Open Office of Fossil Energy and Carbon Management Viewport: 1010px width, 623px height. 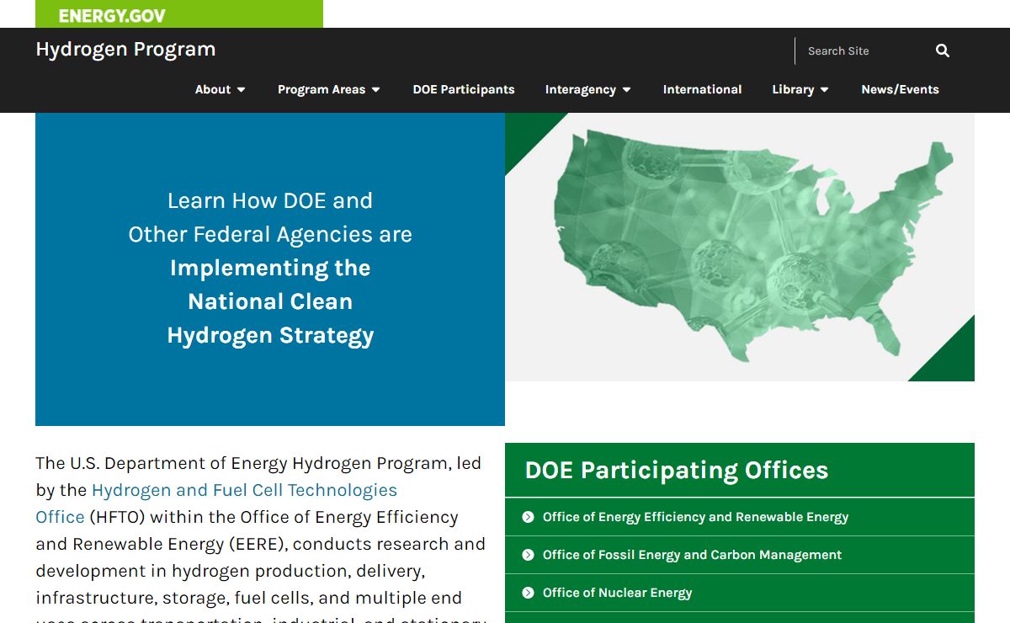692,555
